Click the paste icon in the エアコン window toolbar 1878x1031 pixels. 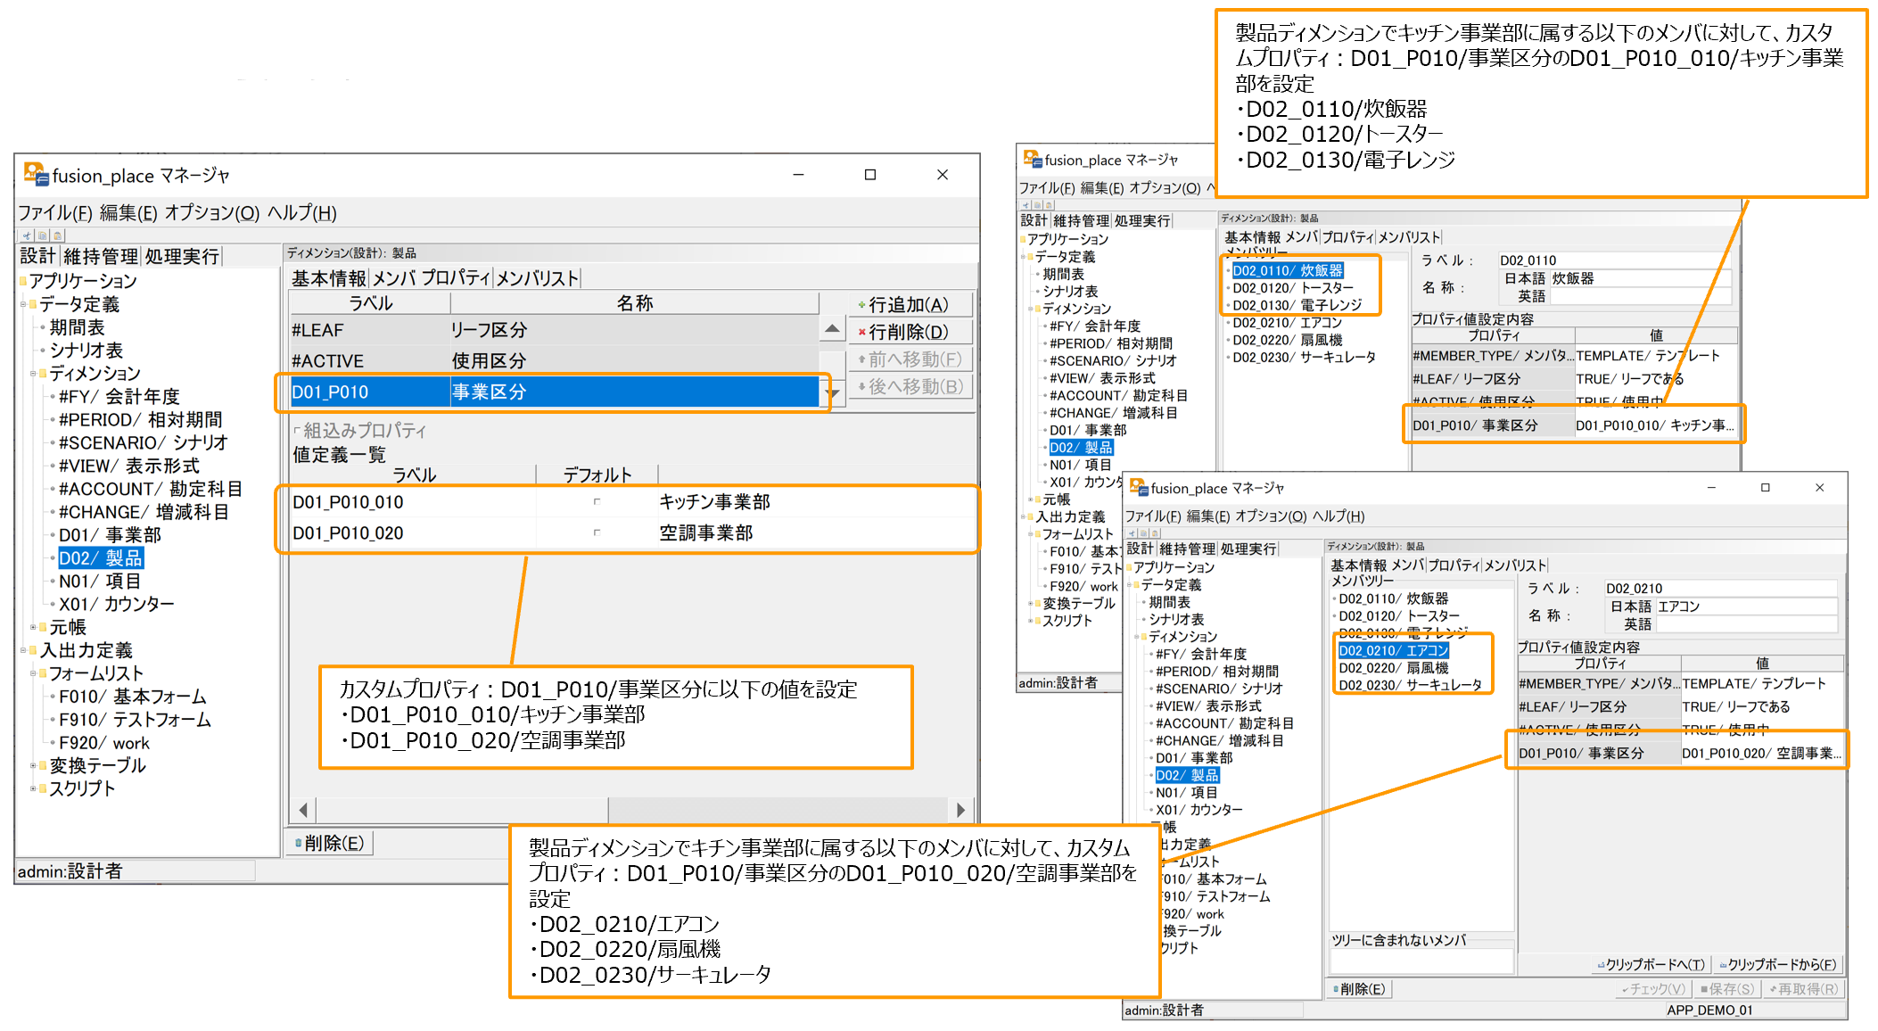click(1155, 533)
